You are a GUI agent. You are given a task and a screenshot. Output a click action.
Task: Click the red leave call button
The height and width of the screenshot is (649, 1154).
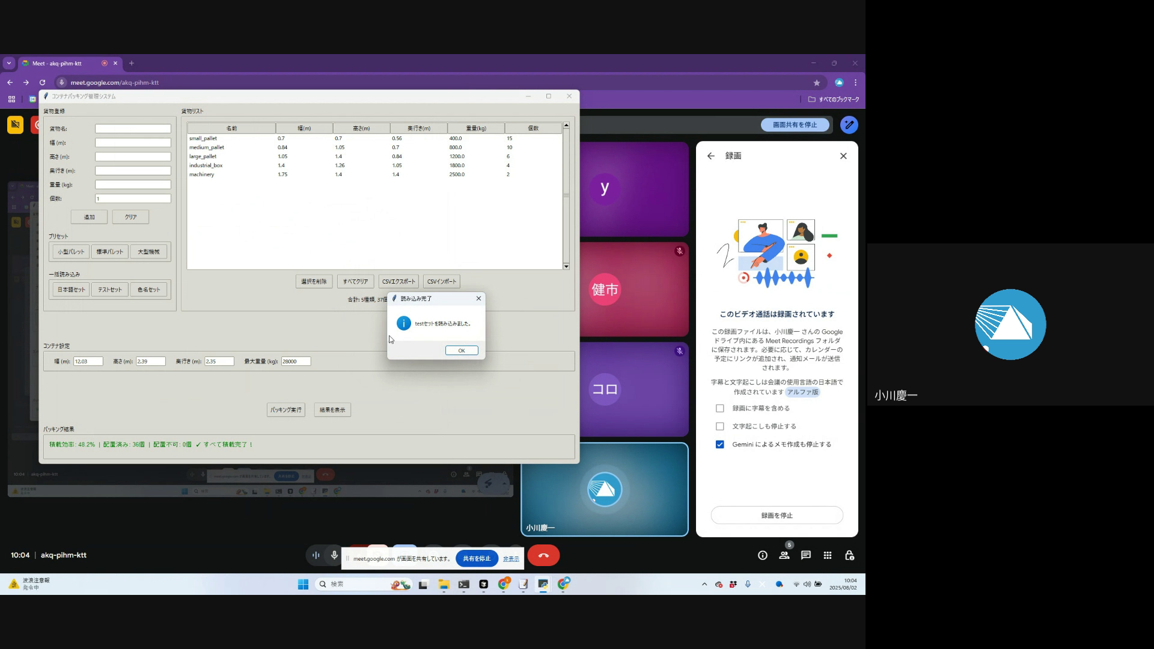(543, 555)
